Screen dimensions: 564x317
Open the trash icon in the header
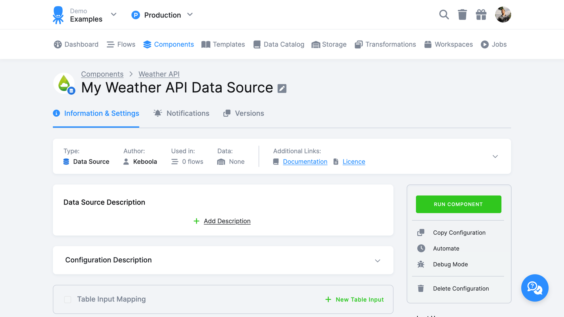[462, 14]
